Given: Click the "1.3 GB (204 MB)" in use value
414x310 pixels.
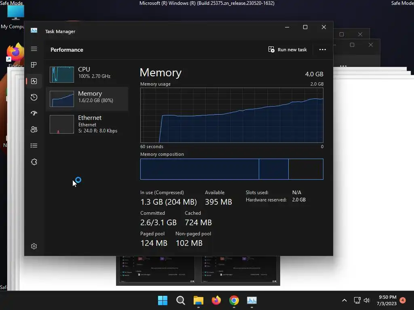Looking at the screenshot, I should click(169, 202).
